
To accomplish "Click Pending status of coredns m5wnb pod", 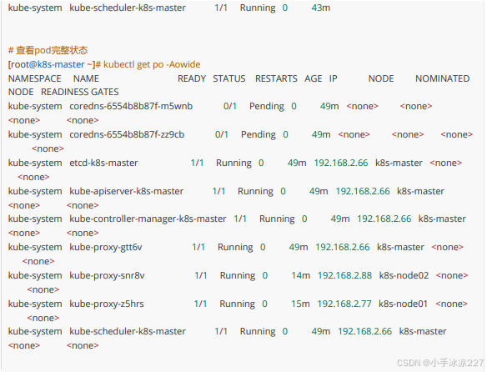I will tap(267, 106).
